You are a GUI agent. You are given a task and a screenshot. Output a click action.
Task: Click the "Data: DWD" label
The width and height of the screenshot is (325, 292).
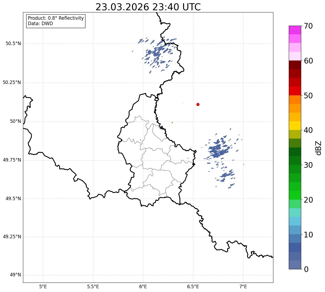click(40, 24)
